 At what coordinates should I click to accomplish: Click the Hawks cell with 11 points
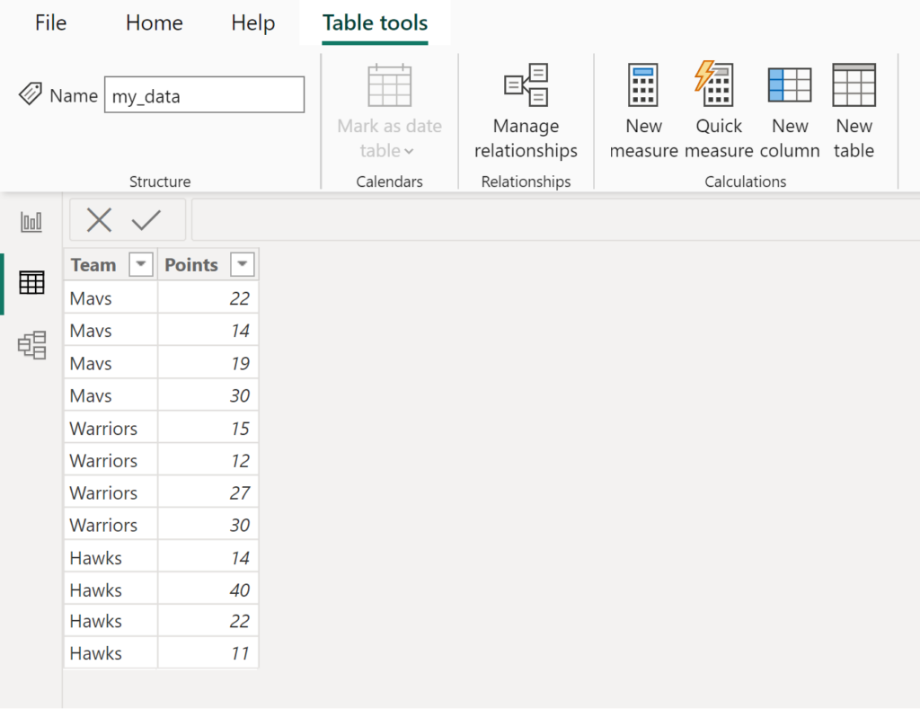click(111, 652)
